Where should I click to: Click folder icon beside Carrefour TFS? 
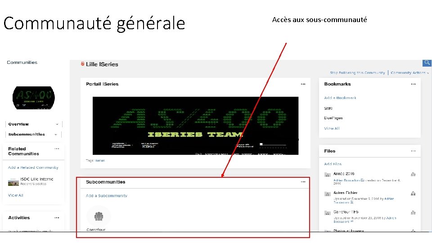coord(327,213)
